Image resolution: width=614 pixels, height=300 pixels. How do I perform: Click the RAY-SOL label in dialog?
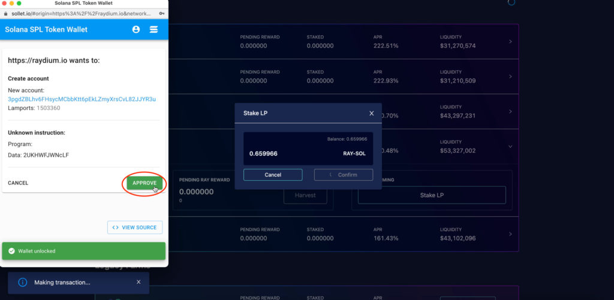coord(354,154)
